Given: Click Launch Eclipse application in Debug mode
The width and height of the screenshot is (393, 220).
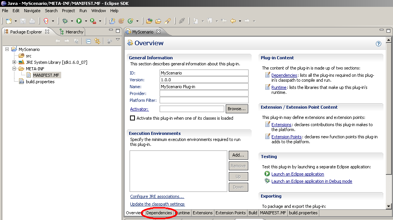Looking at the screenshot, I should 312,181.
